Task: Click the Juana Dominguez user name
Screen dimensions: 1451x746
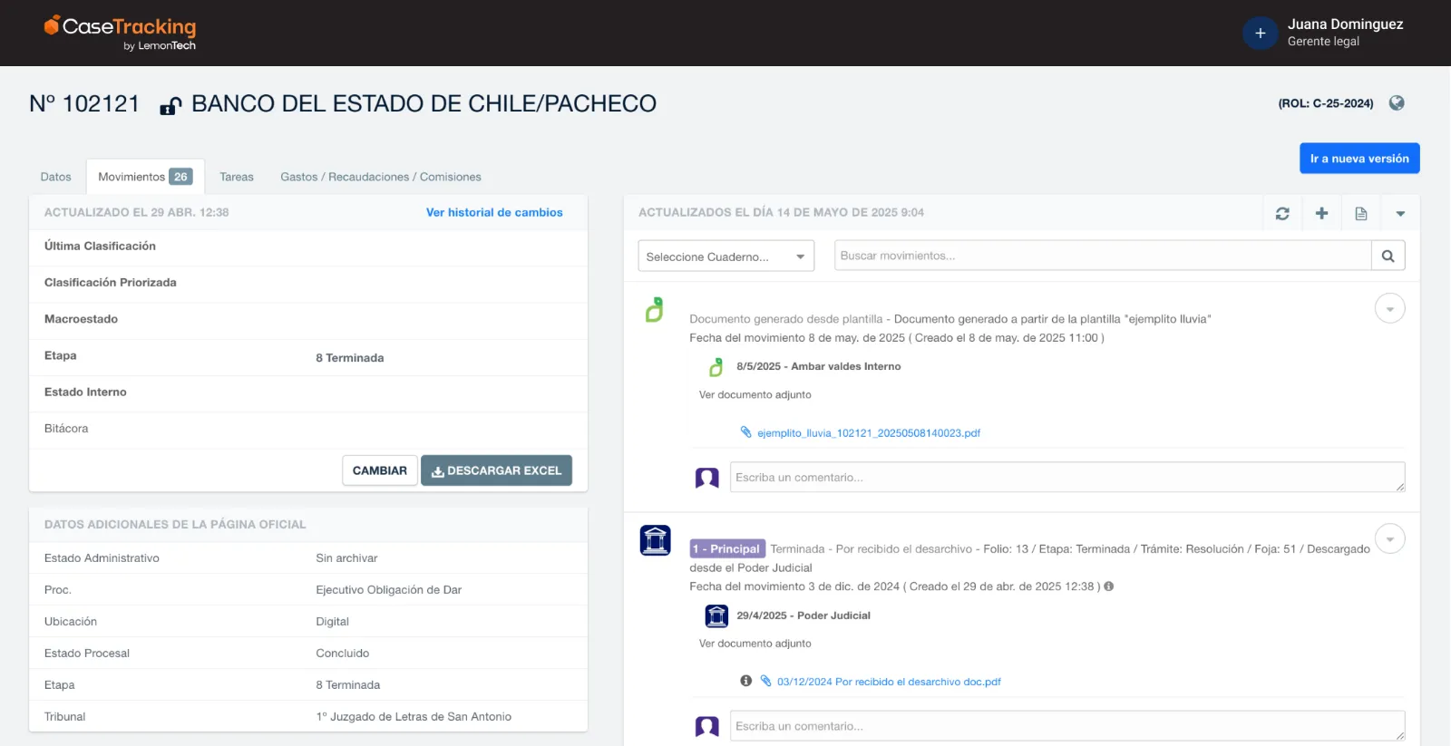Action: click(x=1345, y=24)
